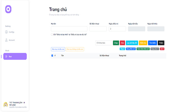Screen dimensions: 180x112
Task: Click the black Thêm button
Action: point(161,43)
